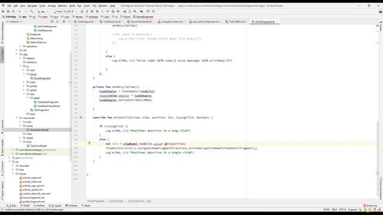Image resolution: width=383 pixels, height=215 pixels.
Task: Switch to HomeViewModel.kt editor tab
Action: 141,21
